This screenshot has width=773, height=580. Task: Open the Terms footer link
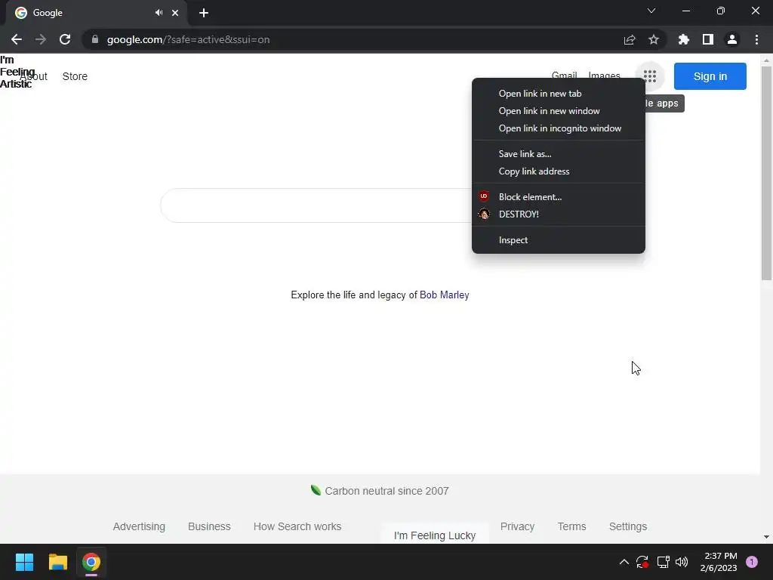click(x=572, y=526)
